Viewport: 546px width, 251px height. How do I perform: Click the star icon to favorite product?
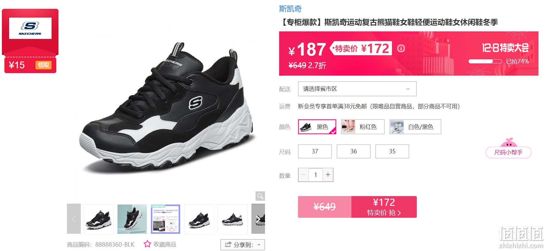click(x=147, y=244)
